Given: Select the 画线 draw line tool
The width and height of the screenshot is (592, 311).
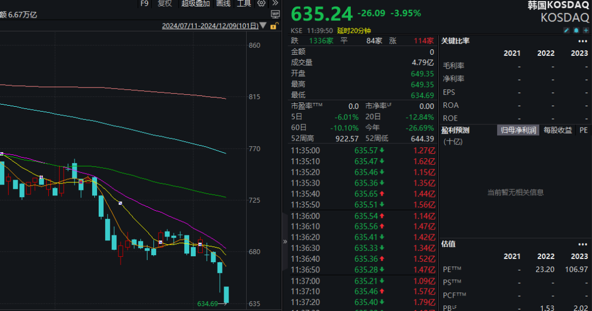Looking at the screenshot, I should 223,3.
